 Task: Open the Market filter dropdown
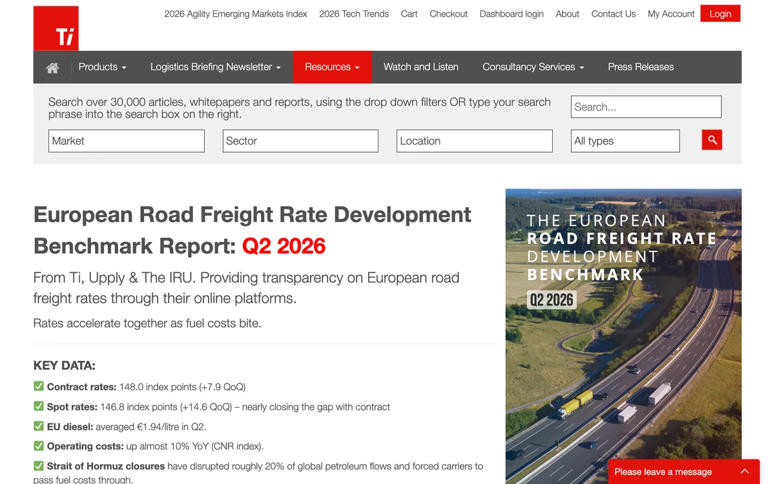(x=127, y=141)
